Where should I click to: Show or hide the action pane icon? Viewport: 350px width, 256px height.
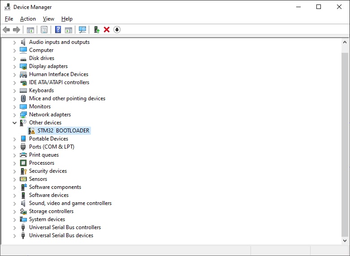click(69, 30)
